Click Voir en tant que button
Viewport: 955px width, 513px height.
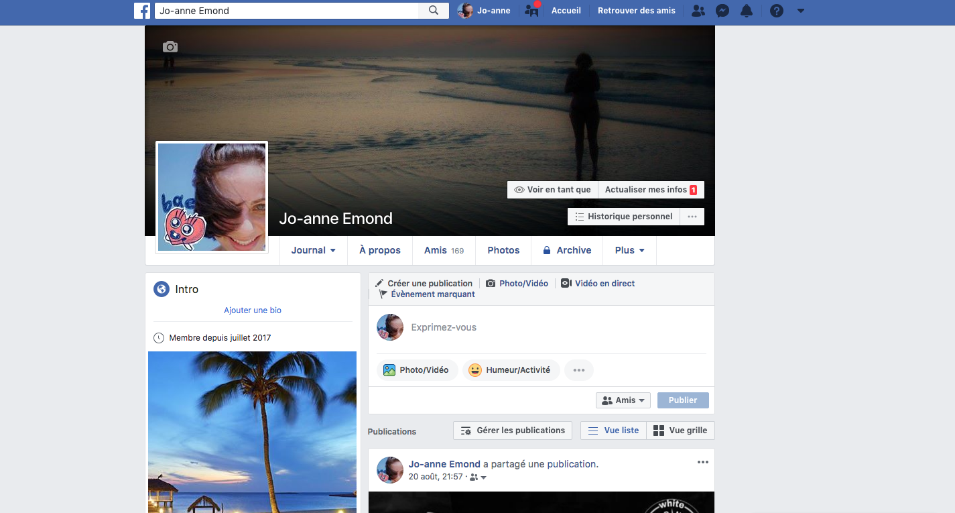click(x=552, y=190)
